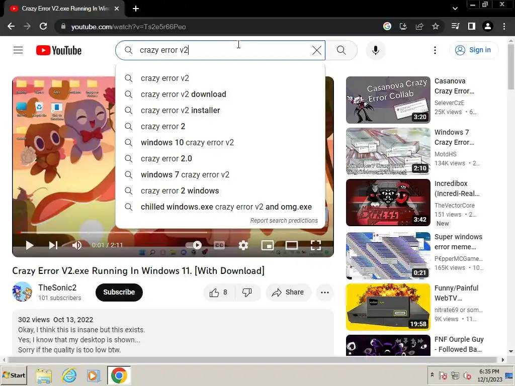Open the YouTube hamburger guide menu
The height and width of the screenshot is (386, 515).
click(x=18, y=50)
